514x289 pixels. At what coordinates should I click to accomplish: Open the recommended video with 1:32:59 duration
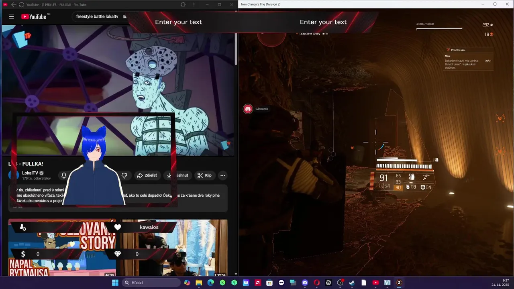(x=174, y=247)
